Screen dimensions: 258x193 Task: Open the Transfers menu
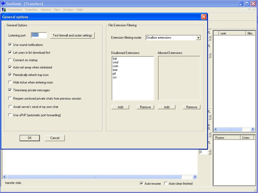[31, 10]
